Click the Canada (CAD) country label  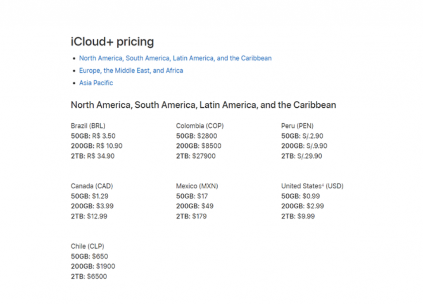(x=92, y=186)
